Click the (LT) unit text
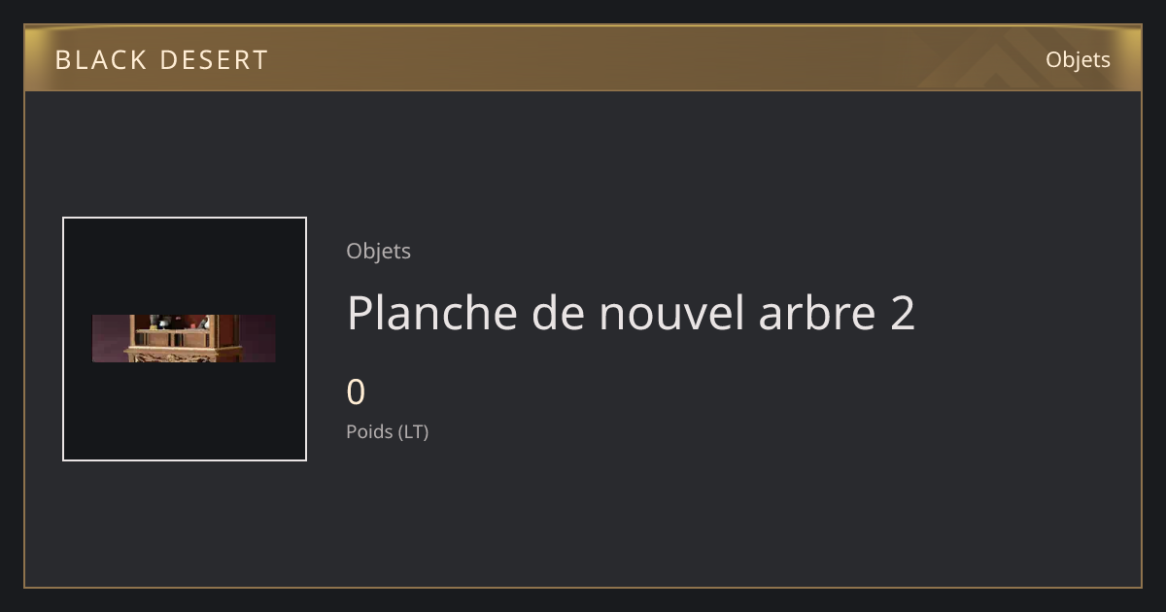The height and width of the screenshot is (612, 1166). [414, 431]
